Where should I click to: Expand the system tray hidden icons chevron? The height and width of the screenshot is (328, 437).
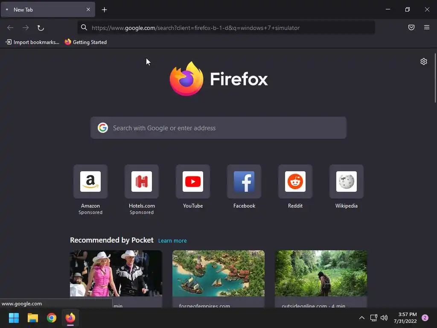tap(362, 318)
